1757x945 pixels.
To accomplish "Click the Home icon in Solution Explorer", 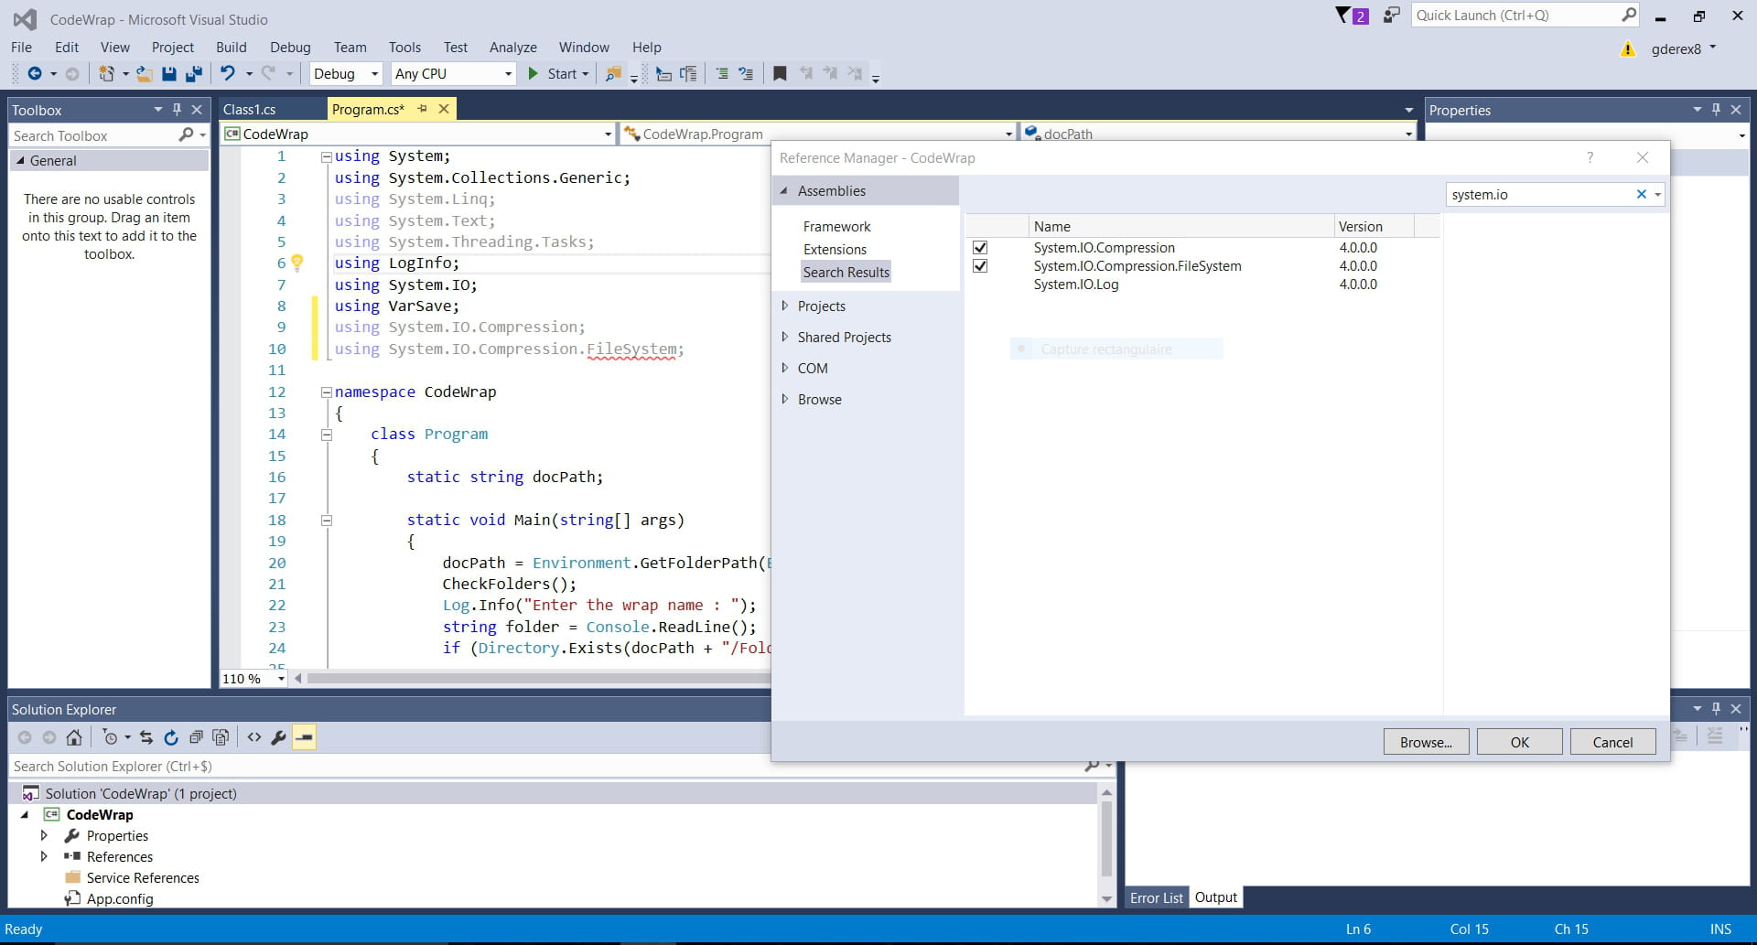I will (74, 737).
